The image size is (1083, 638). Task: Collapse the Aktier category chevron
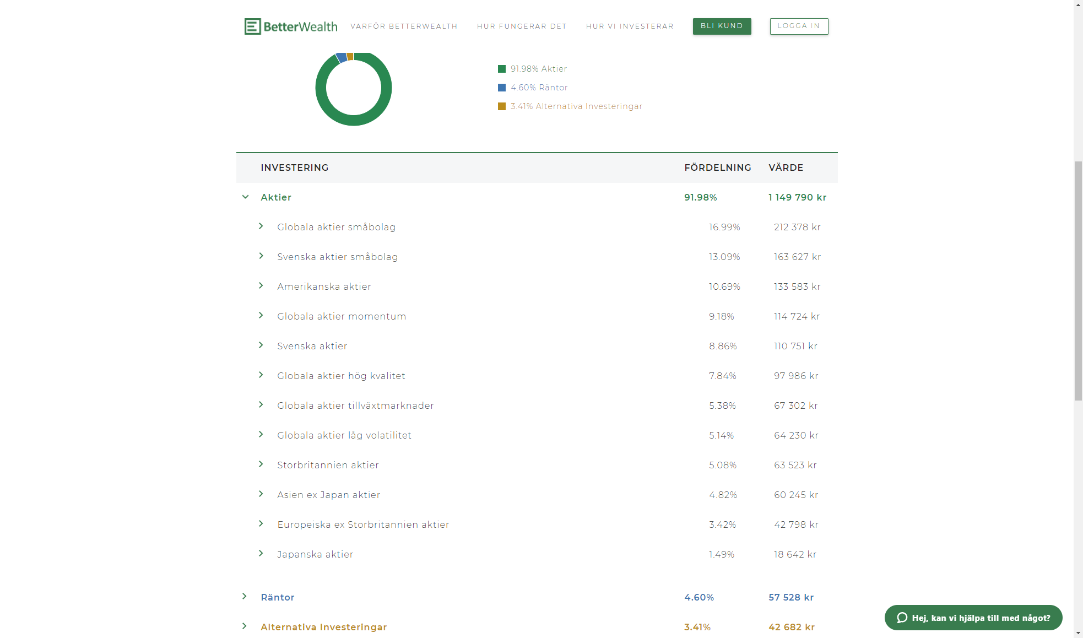click(x=246, y=197)
